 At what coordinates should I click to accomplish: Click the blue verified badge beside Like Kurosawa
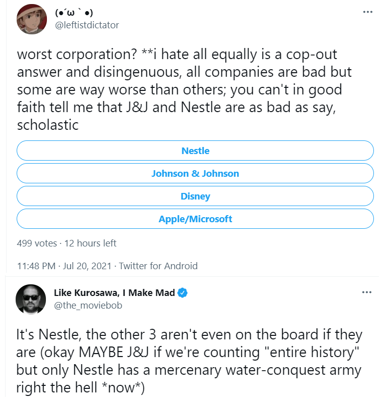(182, 292)
